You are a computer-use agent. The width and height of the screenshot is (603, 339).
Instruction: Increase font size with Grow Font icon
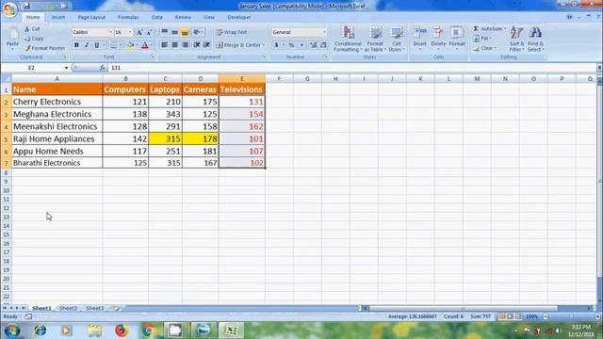tap(139, 32)
